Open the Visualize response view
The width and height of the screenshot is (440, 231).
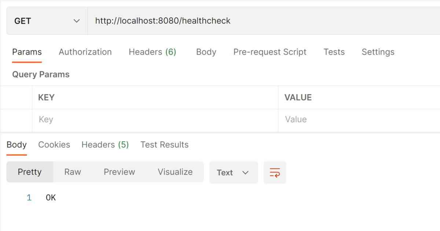coord(175,172)
